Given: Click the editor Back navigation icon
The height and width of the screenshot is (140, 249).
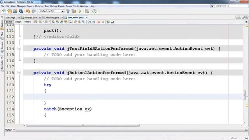Looking at the screenshot, I should [40, 22].
